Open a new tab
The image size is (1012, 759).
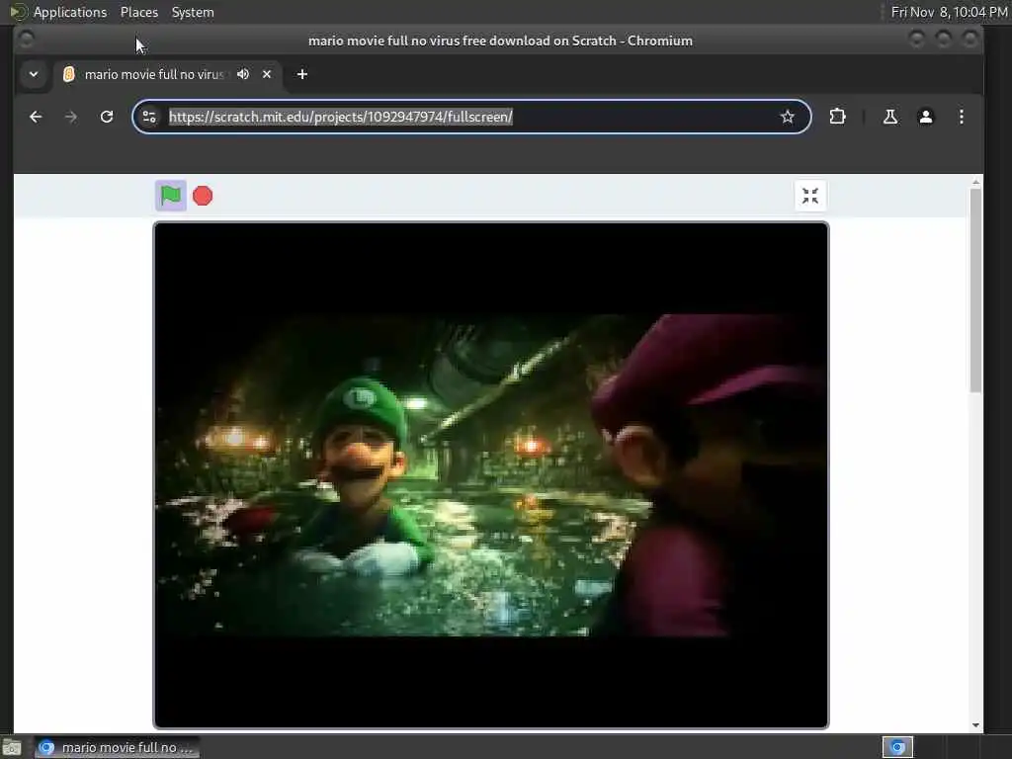point(302,74)
